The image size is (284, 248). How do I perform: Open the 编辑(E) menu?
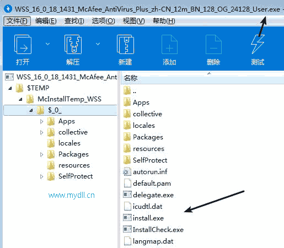(x=46, y=21)
